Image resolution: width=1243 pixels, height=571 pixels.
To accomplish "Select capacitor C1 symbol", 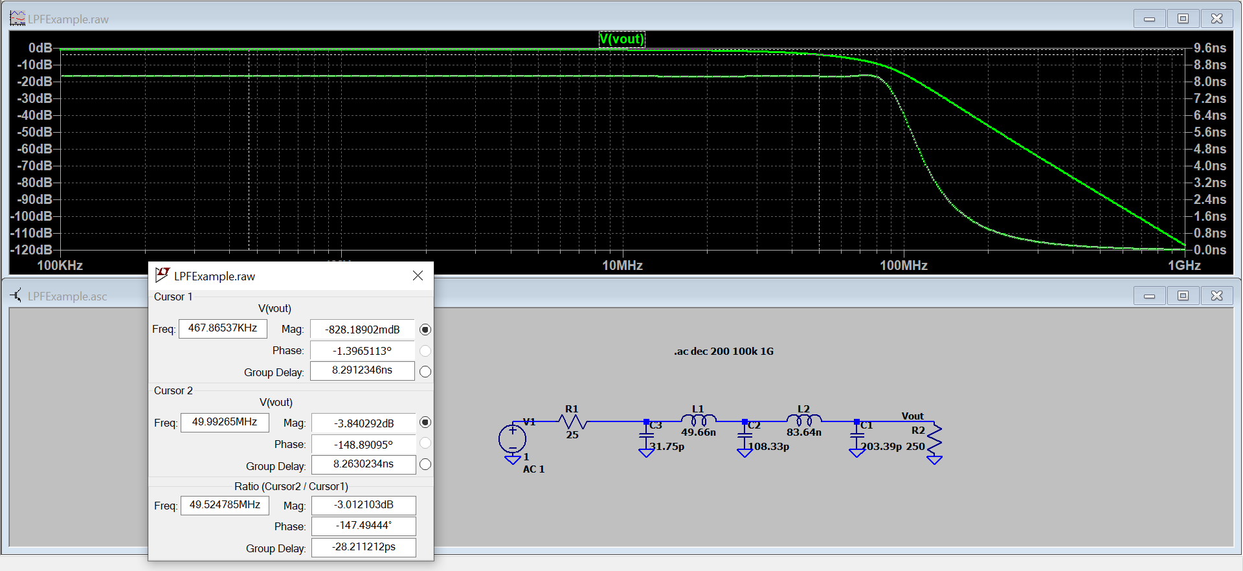I will [857, 436].
